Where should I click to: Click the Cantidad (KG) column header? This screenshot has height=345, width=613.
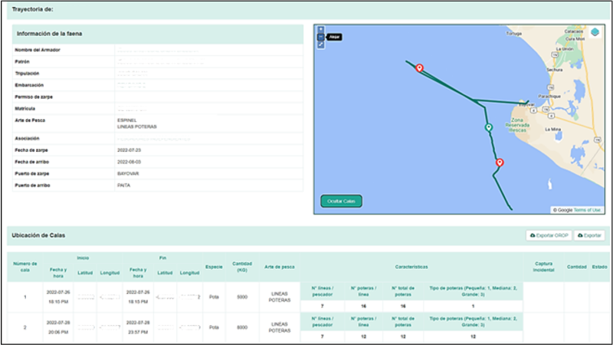click(242, 267)
